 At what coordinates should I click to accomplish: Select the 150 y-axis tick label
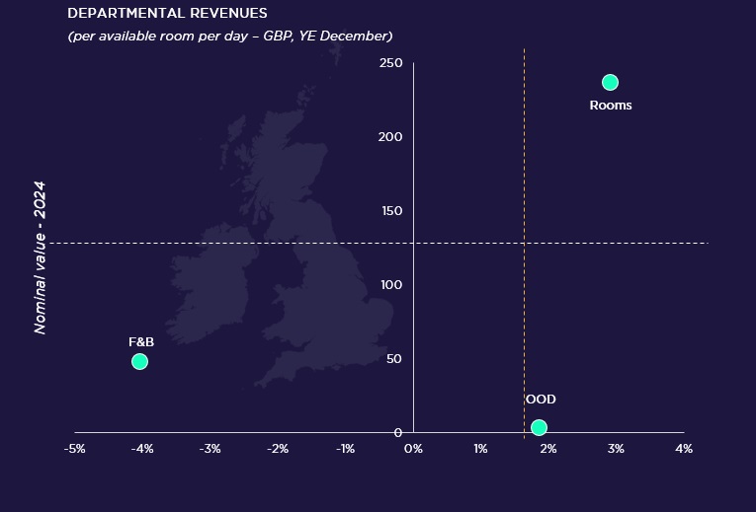390,211
